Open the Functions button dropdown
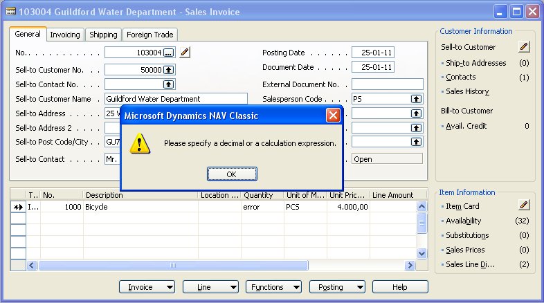Screen dimensions: 544x303 pyautogui.click(x=296, y=287)
